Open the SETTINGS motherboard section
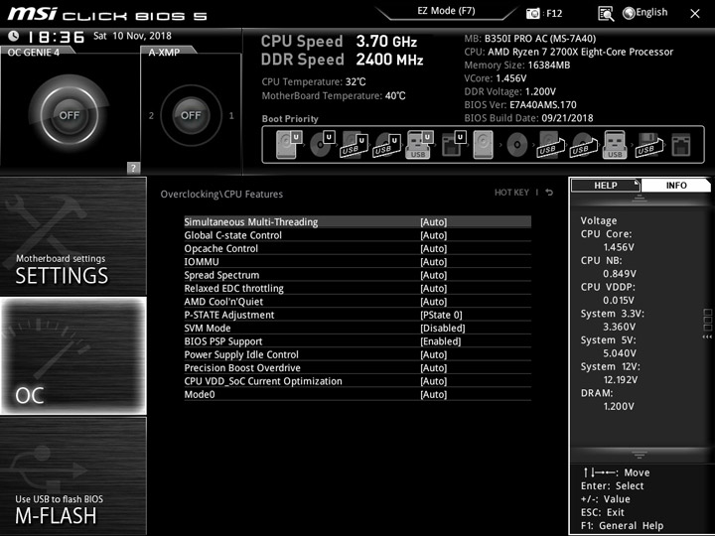Viewport: 715px width, 536px height. (x=72, y=236)
